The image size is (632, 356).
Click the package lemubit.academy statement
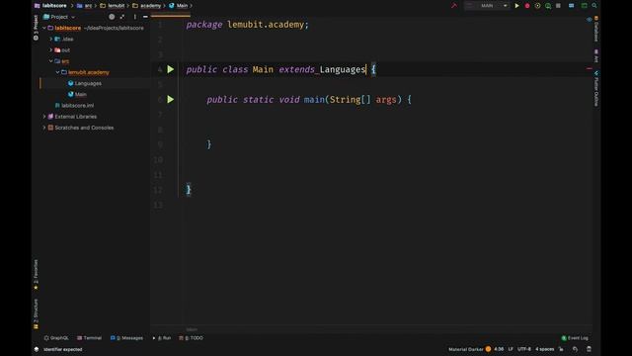tap(248, 25)
